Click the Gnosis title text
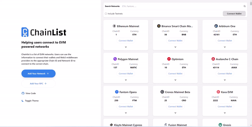This screenshot has height=127, width=252. (x=227, y=125)
